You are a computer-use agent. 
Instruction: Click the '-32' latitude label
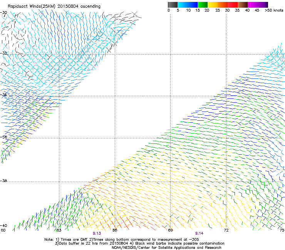(3, 53)
